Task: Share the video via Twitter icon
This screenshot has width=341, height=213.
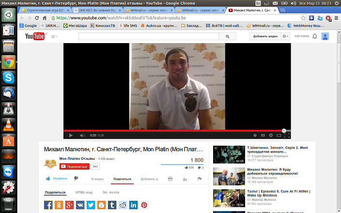Action: click(x=91, y=205)
